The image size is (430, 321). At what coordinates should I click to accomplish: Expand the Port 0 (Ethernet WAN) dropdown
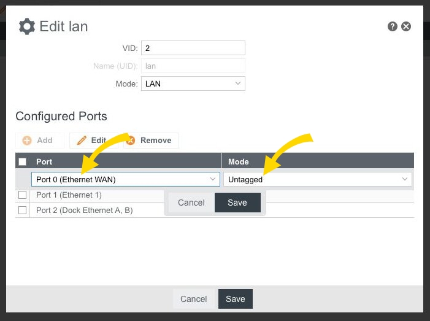pos(126,179)
